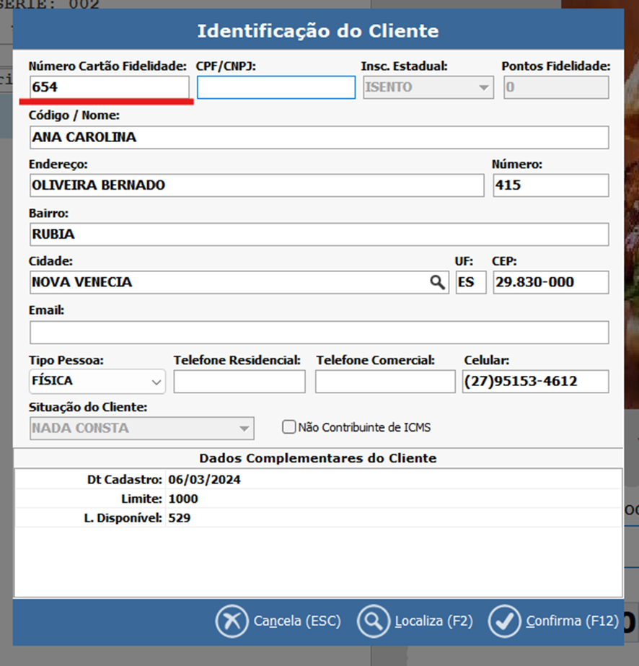Select the CEP field
This screenshot has width=639, height=666.
[550, 282]
